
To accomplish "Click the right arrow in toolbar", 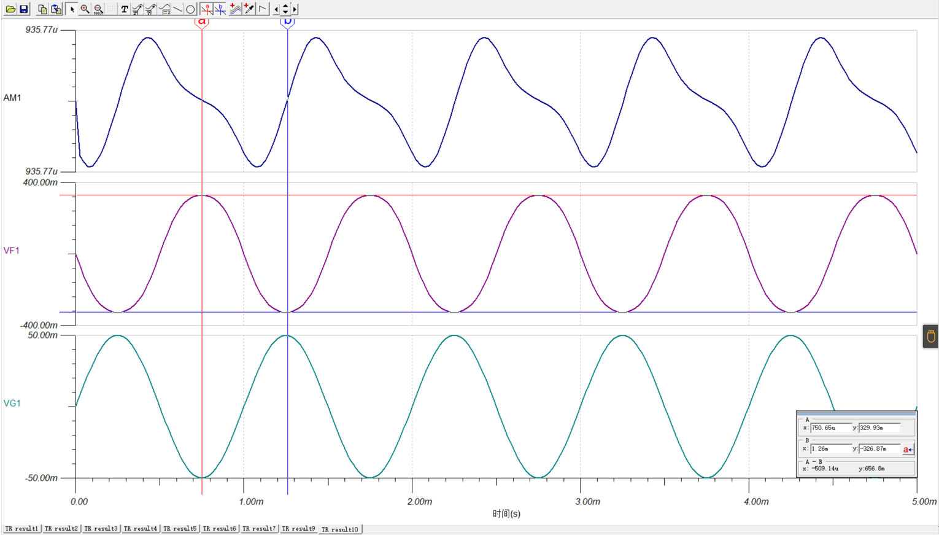I will pyautogui.click(x=295, y=9).
